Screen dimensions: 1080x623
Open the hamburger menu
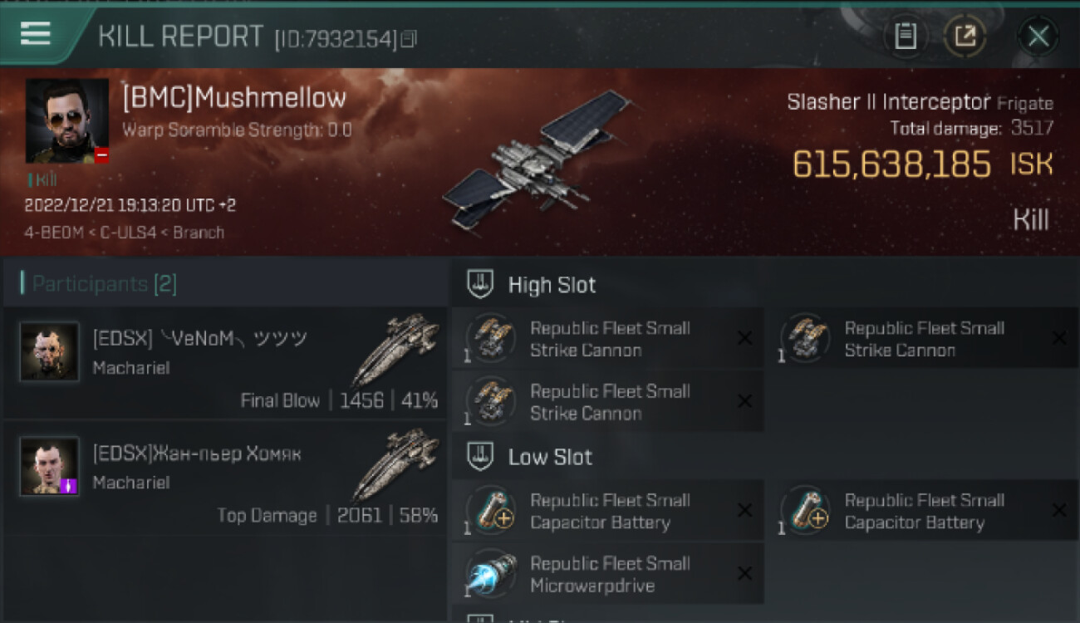tap(36, 33)
